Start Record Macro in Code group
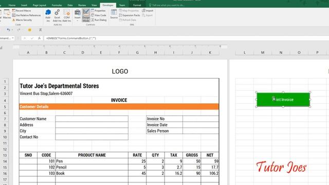Screen dimensions: 329x185 pyautogui.click(x=22, y=10)
